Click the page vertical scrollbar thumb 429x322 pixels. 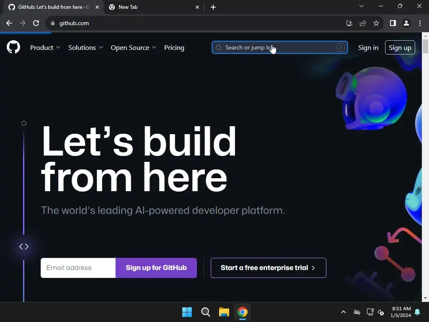click(425, 46)
